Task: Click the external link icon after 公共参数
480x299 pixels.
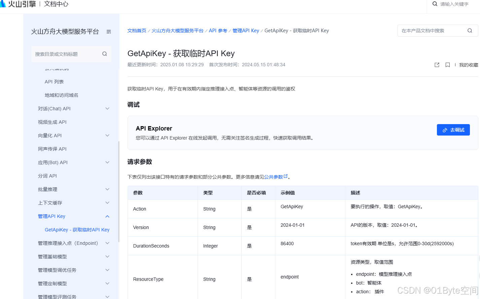Action: tap(286, 176)
